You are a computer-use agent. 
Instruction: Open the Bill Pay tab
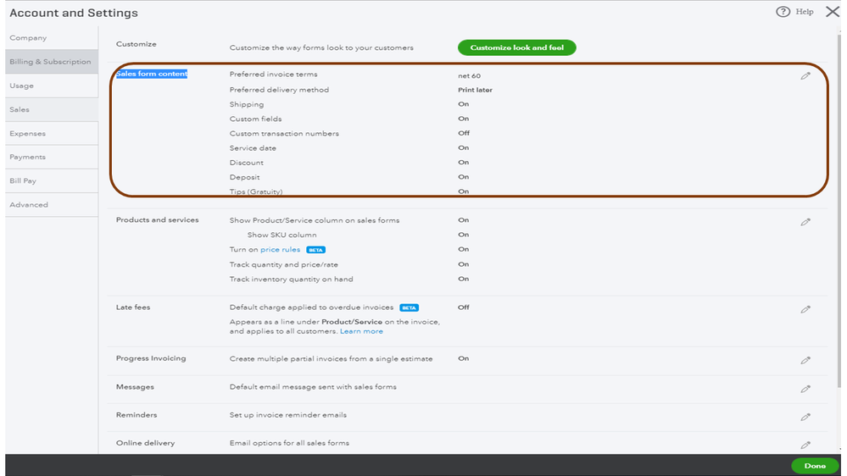(x=52, y=180)
